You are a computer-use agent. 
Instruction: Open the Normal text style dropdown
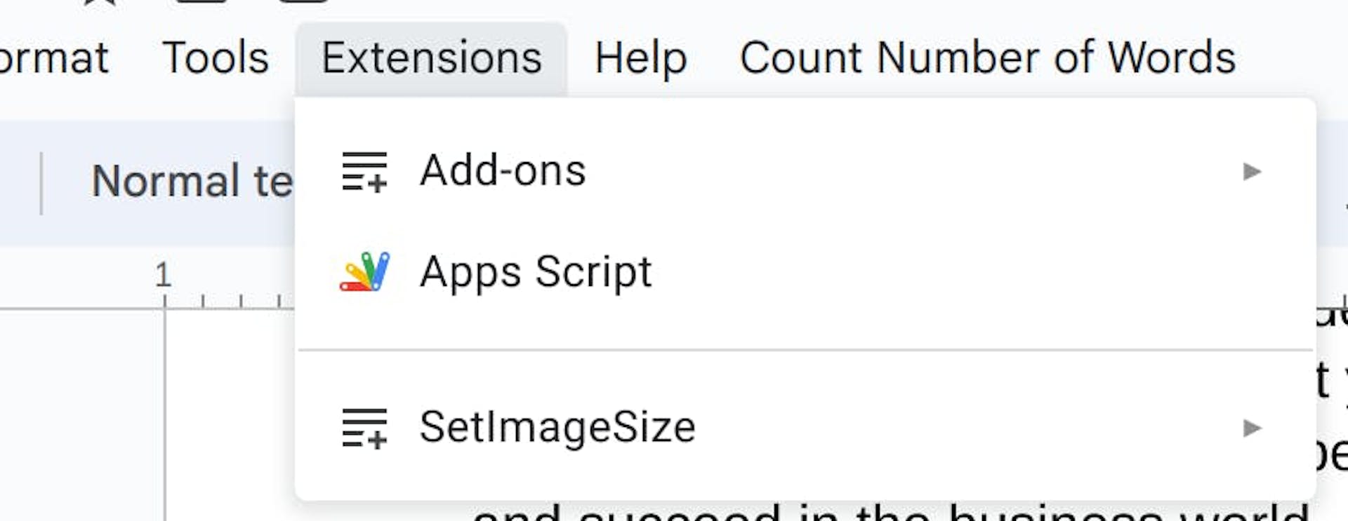point(191,181)
